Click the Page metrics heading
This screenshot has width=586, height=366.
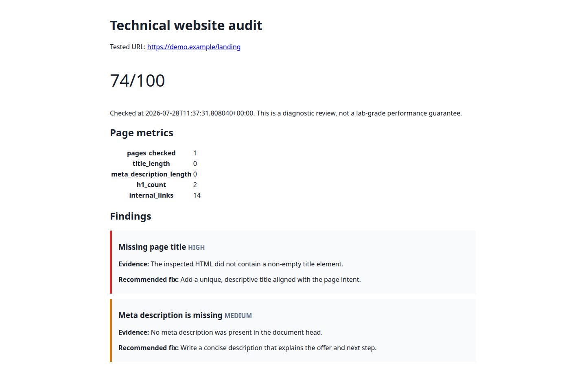click(x=142, y=133)
